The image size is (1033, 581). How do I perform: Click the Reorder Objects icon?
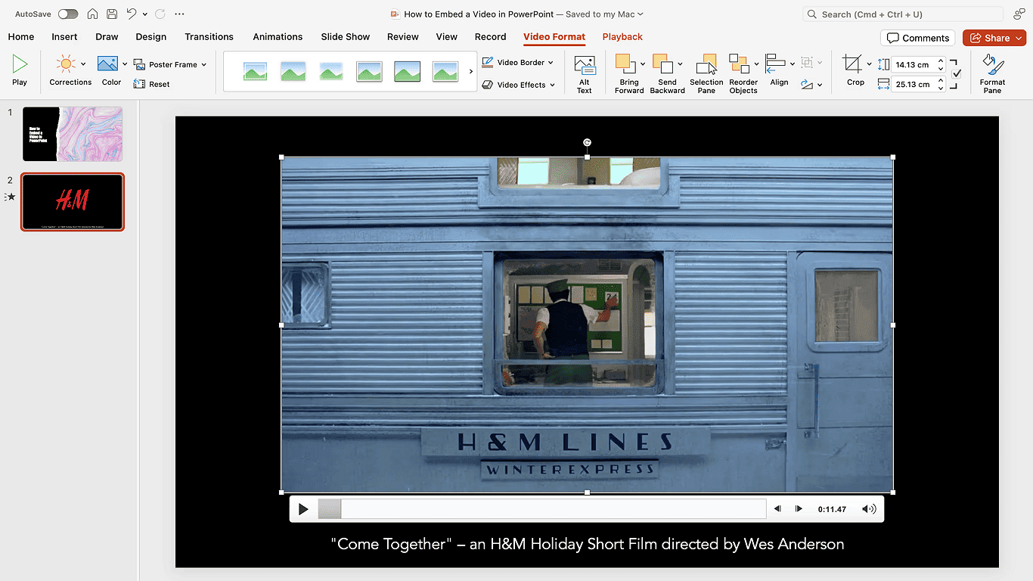point(738,64)
